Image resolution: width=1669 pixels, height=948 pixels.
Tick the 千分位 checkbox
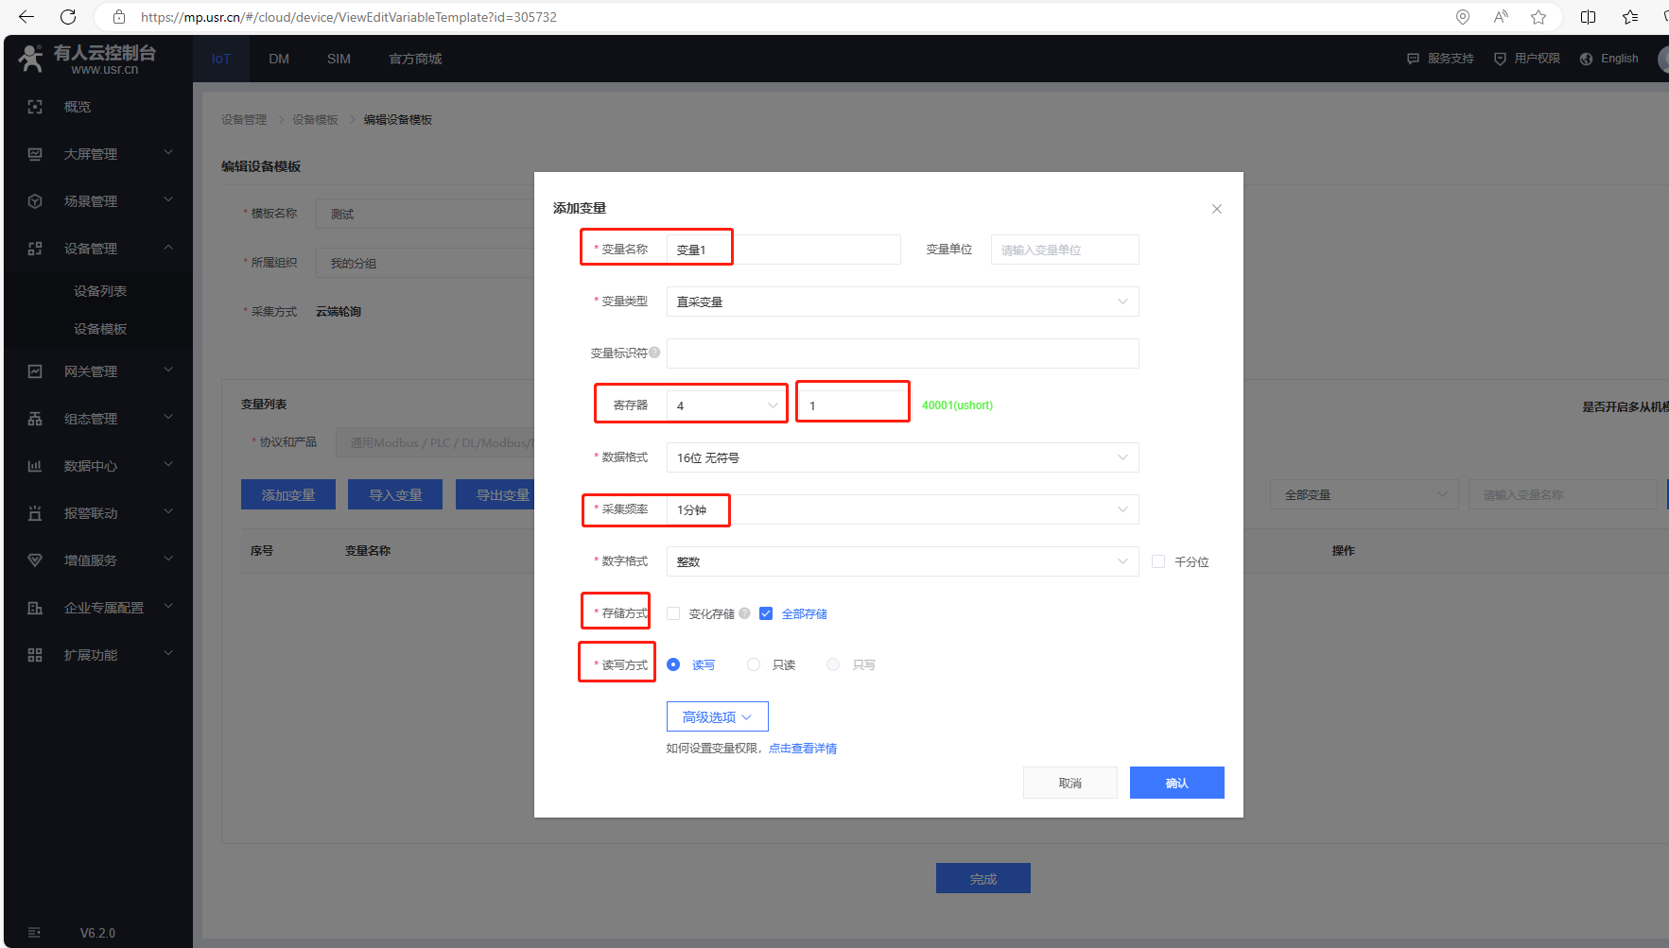1158,561
